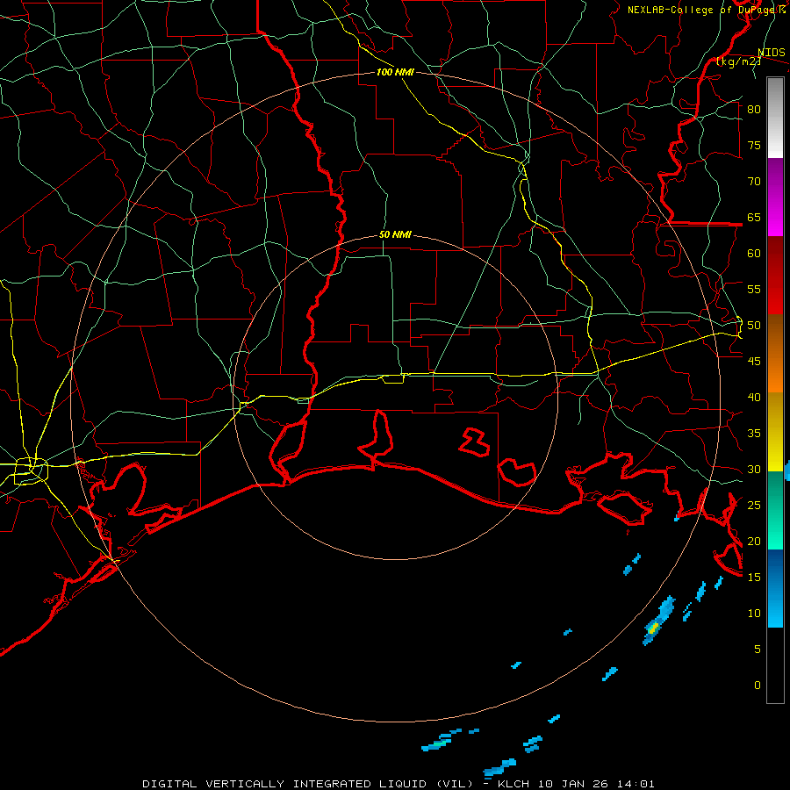The image size is (790, 790).
Task: Pick the black bottom segment of the color bar
Action: [x=775, y=665]
